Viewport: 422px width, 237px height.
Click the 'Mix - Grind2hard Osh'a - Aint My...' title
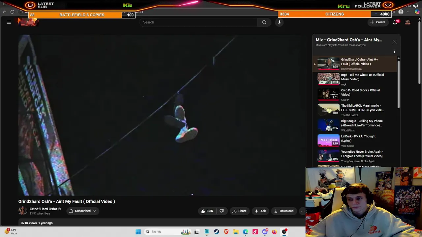pos(349,40)
